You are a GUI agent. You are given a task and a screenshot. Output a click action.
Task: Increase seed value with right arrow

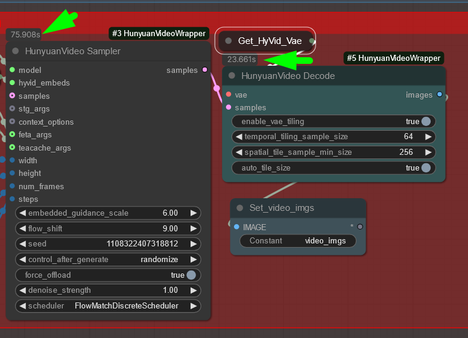[x=194, y=244]
